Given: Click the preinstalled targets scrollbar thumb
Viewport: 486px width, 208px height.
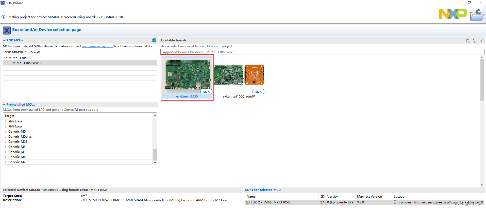Looking at the screenshot, I should point(155,155).
